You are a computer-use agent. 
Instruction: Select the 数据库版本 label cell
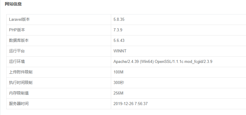pyautogui.click(x=59, y=40)
